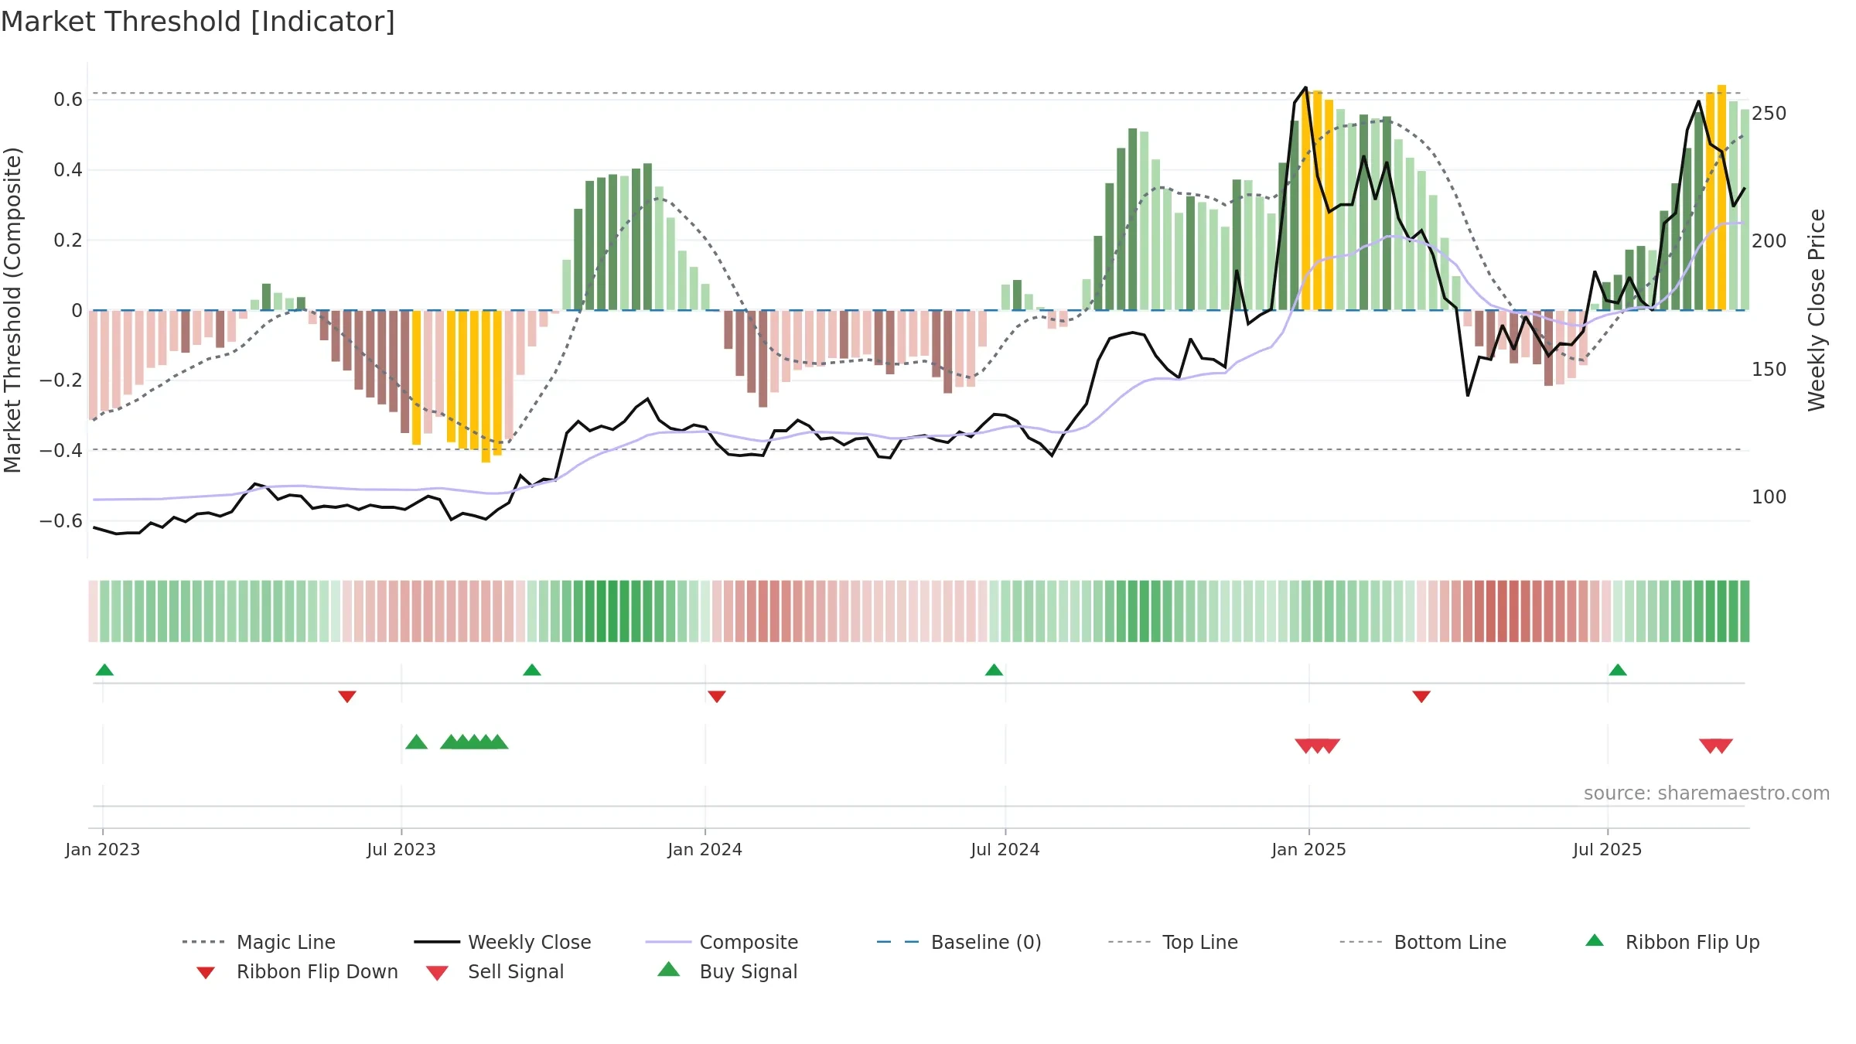
Task: Click the ribbon flip up marker at Jan 2023
Action: [104, 670]
